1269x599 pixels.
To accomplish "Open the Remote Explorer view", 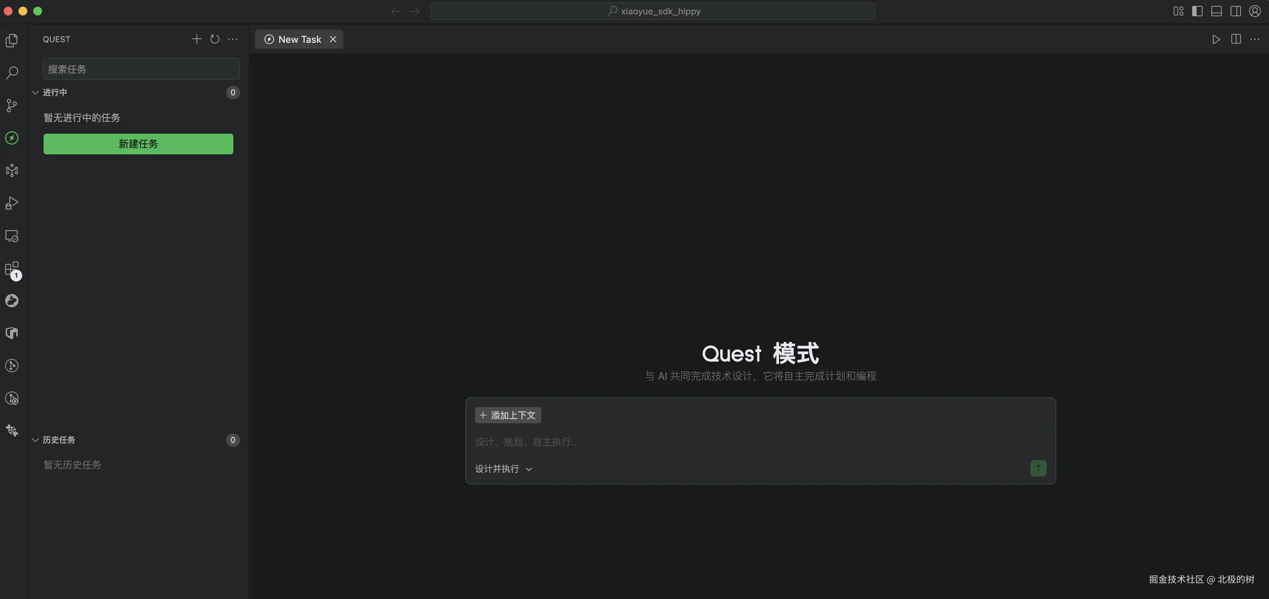I will pos(12,236).
